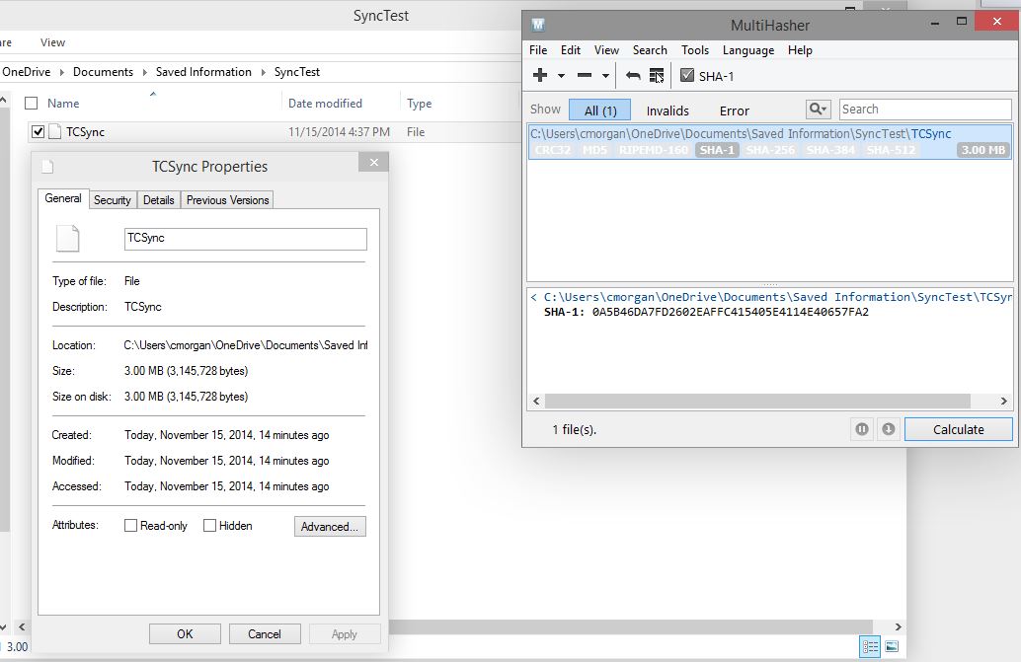Select the TCSync file row in MultiHasher

coord(769,142)
